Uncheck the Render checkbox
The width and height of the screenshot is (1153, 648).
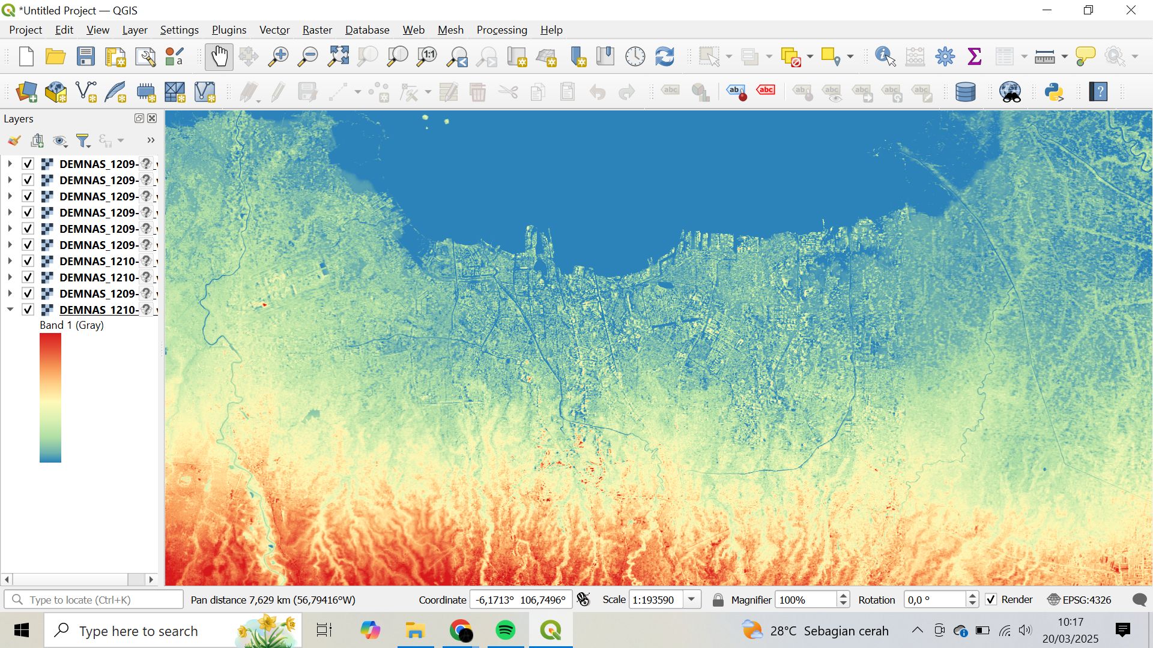991,599
